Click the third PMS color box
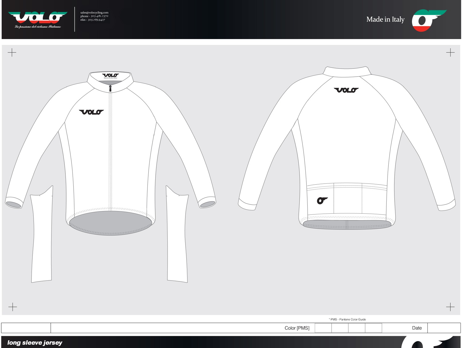 [x=357, y=328]
